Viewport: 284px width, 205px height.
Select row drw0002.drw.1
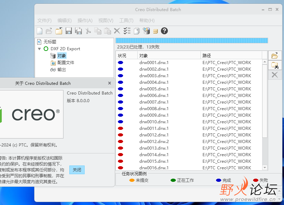[189, 69]
